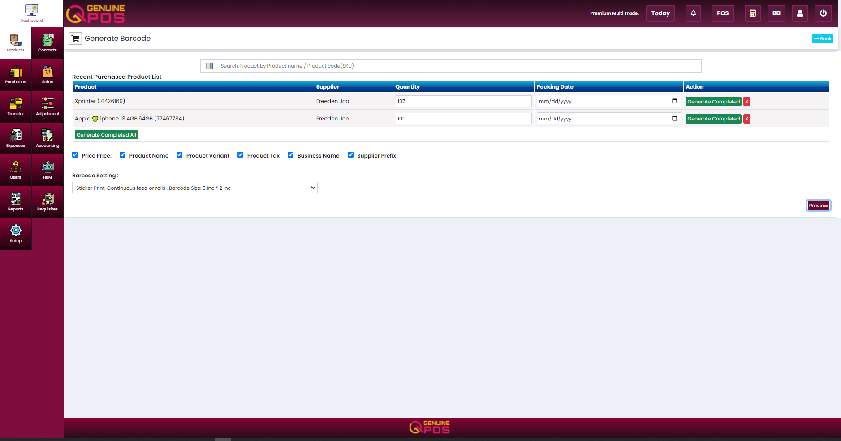Open the Accounting section
The image size is (841, 441).
[x=47, y=138]
